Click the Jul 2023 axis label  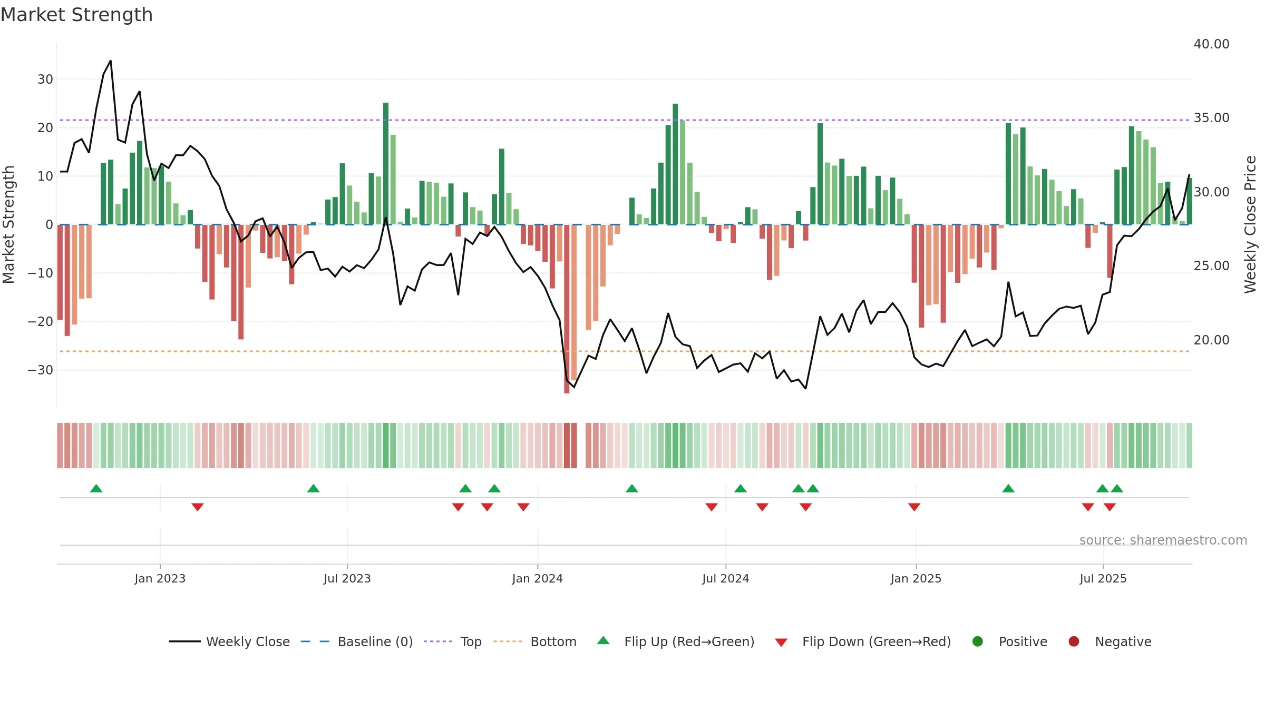coord(347,579)
